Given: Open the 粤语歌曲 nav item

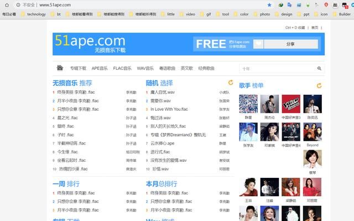Looking at the screenshot, I should click(x=167, y=68).
